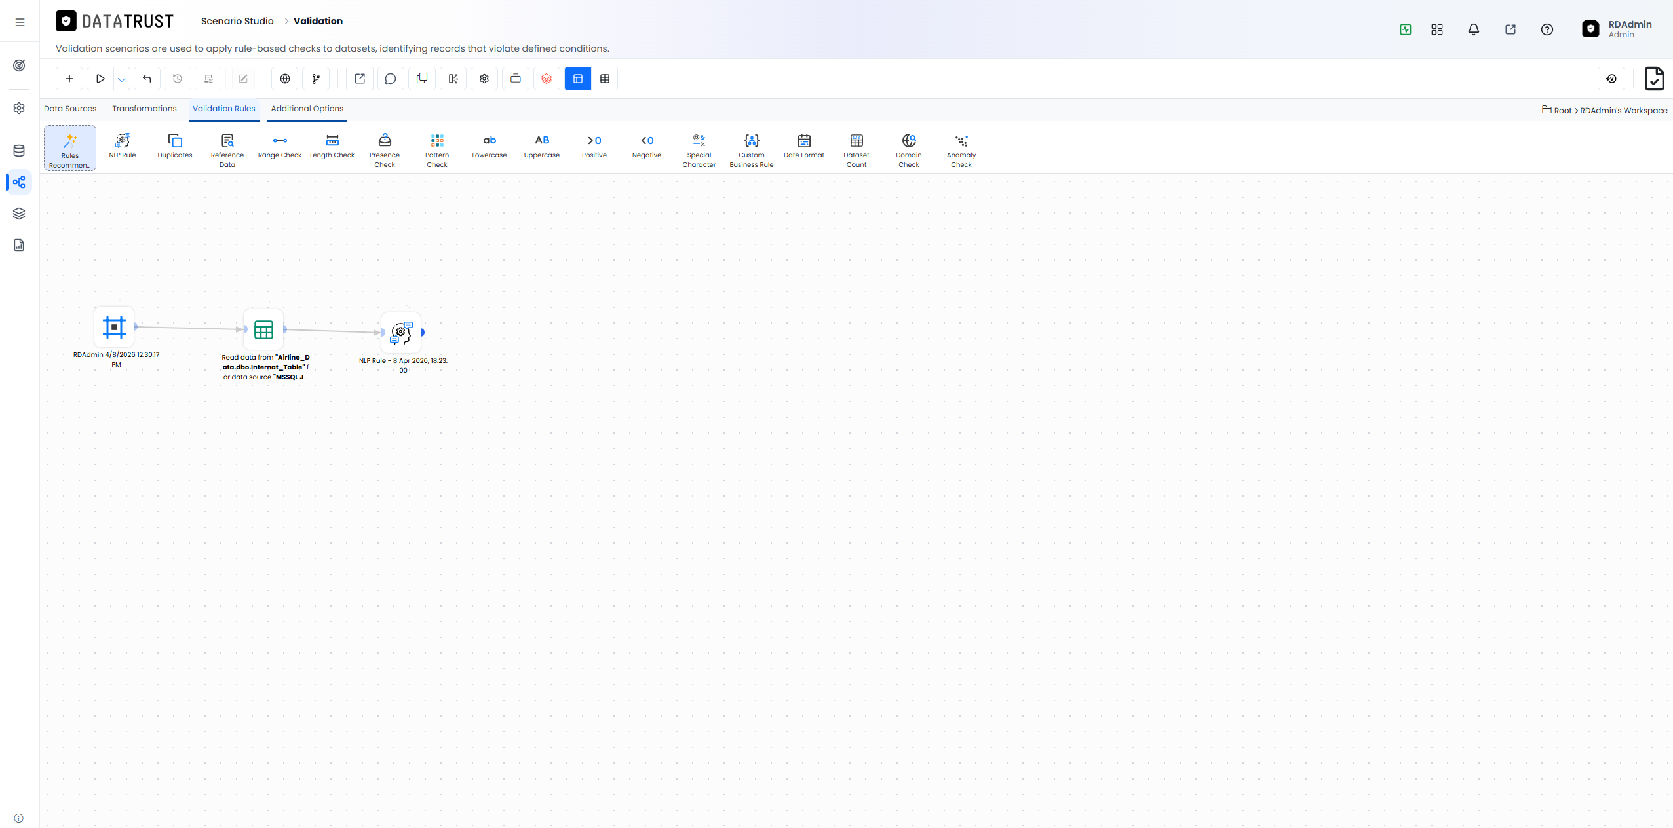Open the help question mark icon
This screenshot has height=828, width=1673.
pos(1547,29)
